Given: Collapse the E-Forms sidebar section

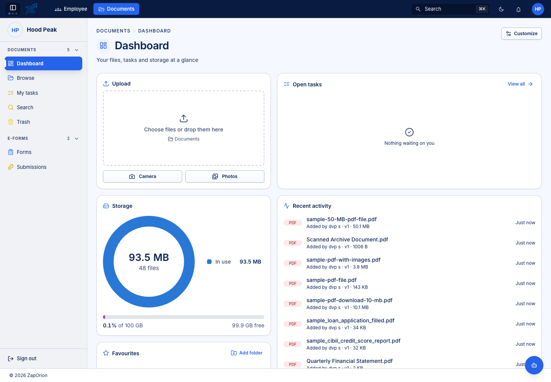Looking at the screenshot, I should click(77, 139).
